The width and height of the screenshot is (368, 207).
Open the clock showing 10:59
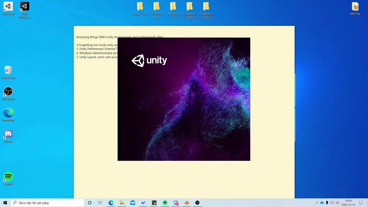[x=348, y=203]
